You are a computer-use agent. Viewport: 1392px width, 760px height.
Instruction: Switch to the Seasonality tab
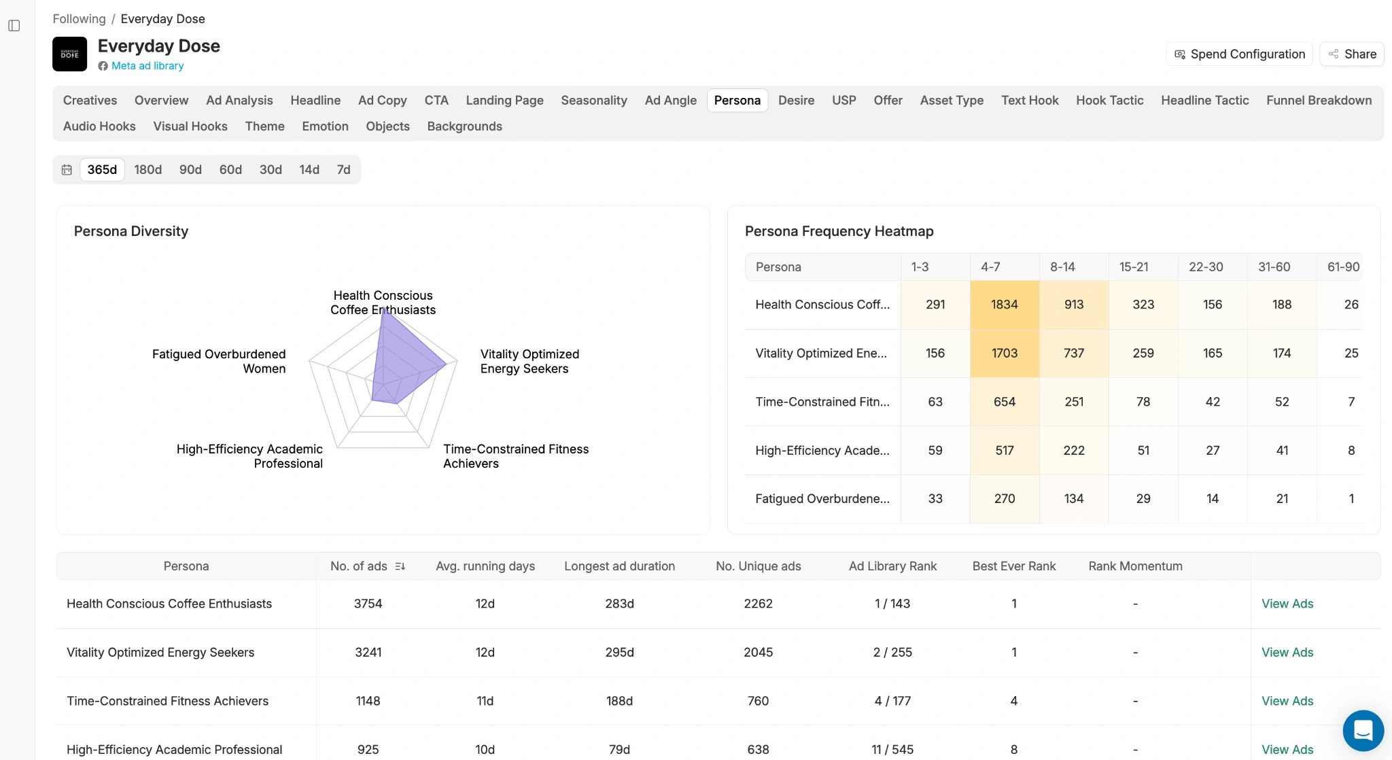[594, 101]
